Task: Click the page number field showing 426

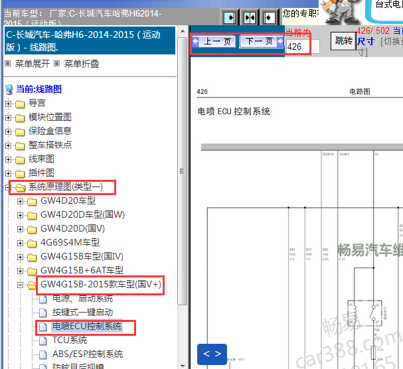Action: (303, 46)
